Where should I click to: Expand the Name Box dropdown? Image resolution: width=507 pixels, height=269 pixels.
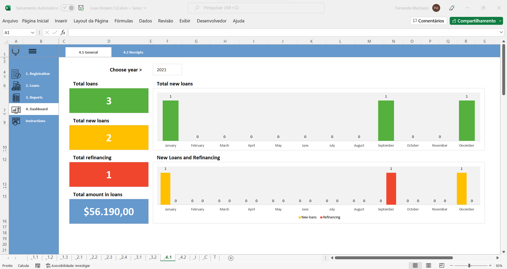(x=33, y=32)
